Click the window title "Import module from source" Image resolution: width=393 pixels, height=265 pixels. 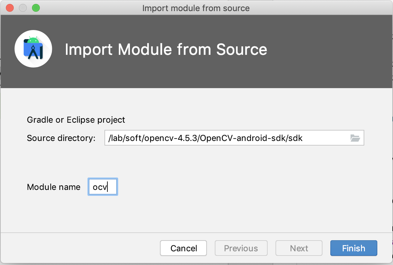[x=196, y=8]
